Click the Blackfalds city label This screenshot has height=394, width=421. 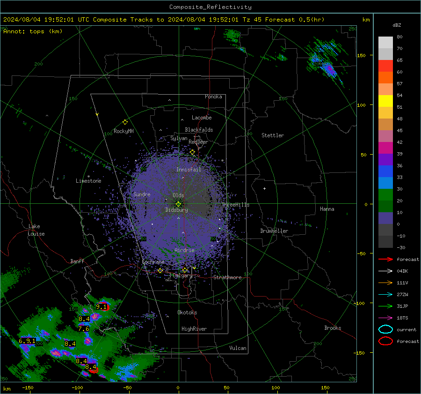tap(199, 130)
